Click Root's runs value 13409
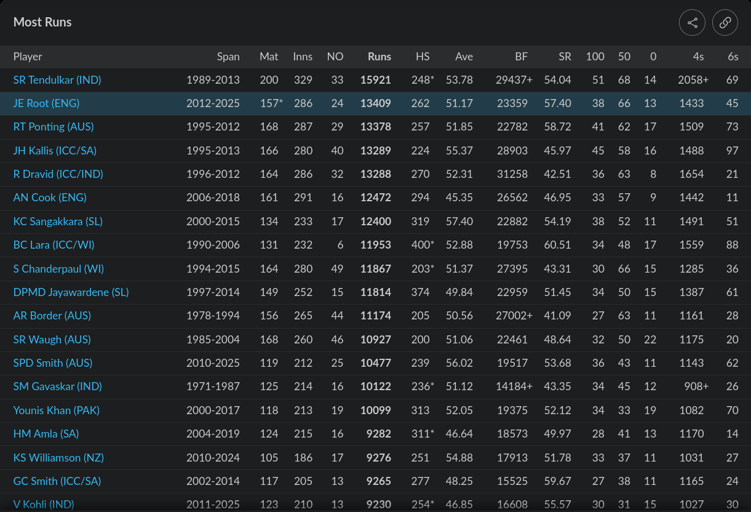The width and height of the screenshot is (751, 512). [376, 103]
